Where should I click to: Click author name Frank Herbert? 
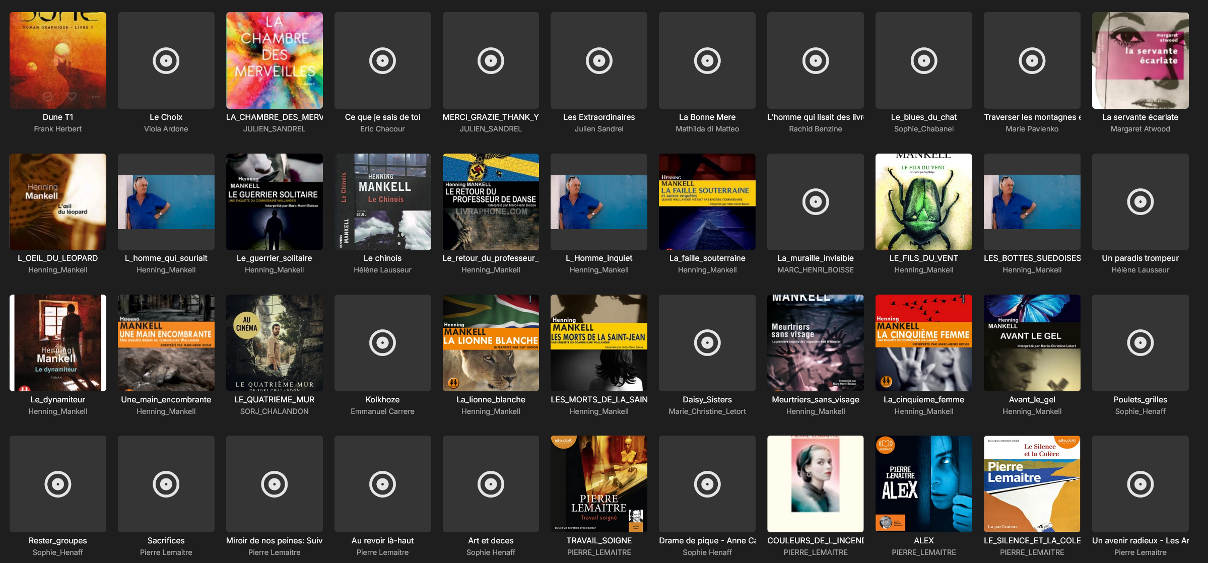click(x=57, y=129)
